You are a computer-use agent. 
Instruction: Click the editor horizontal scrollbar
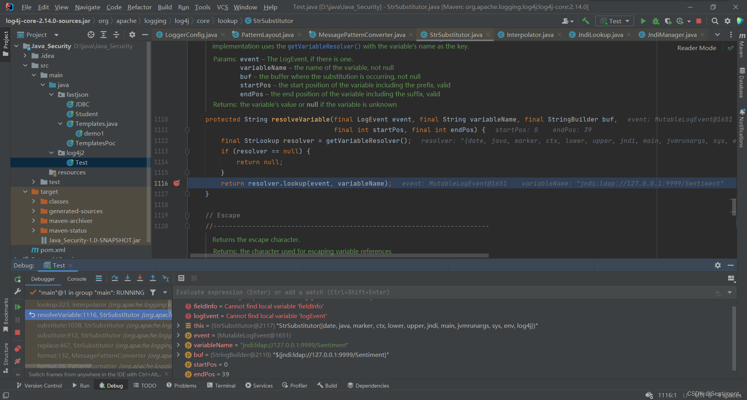(339, 256)
